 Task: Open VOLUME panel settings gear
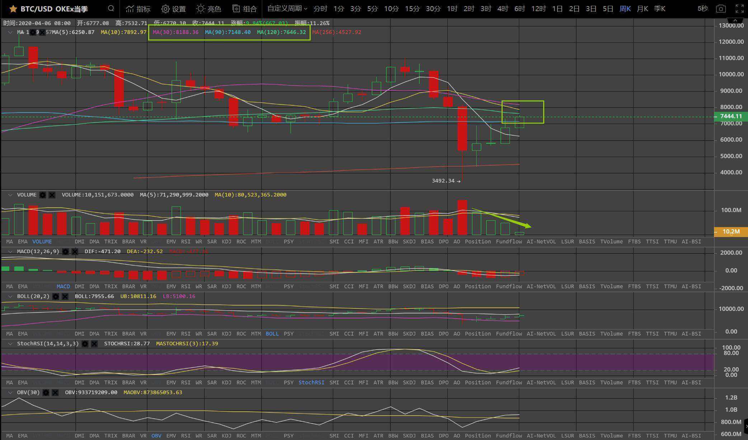tap(43, 195)
